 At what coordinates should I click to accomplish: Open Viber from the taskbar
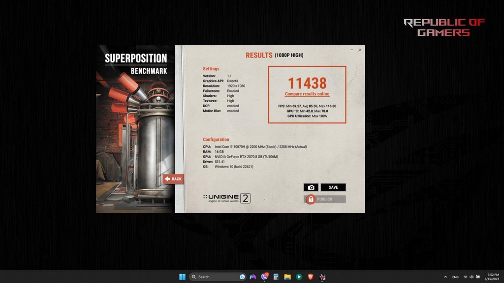click(x=264, y=277)
